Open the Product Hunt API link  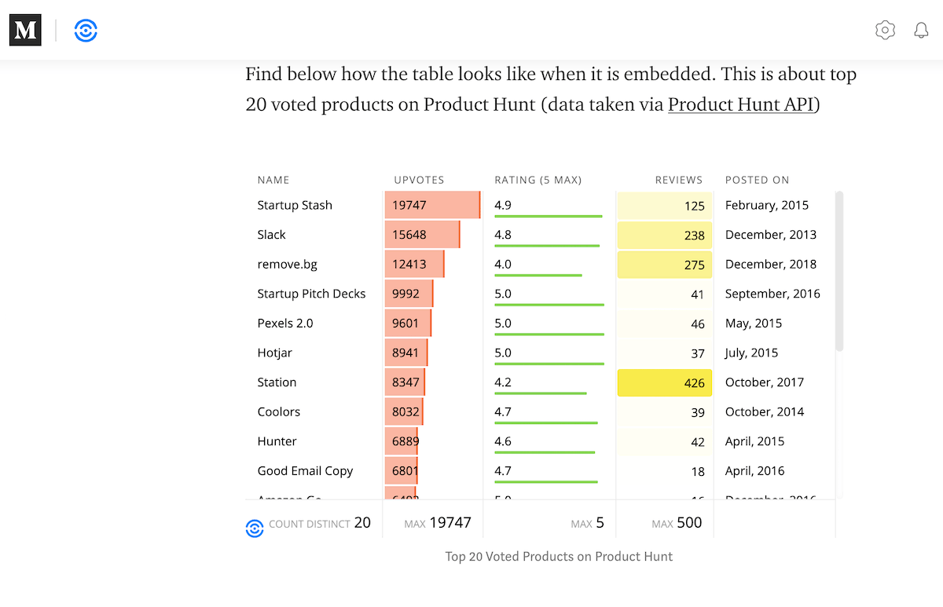[x=740, y=104]
